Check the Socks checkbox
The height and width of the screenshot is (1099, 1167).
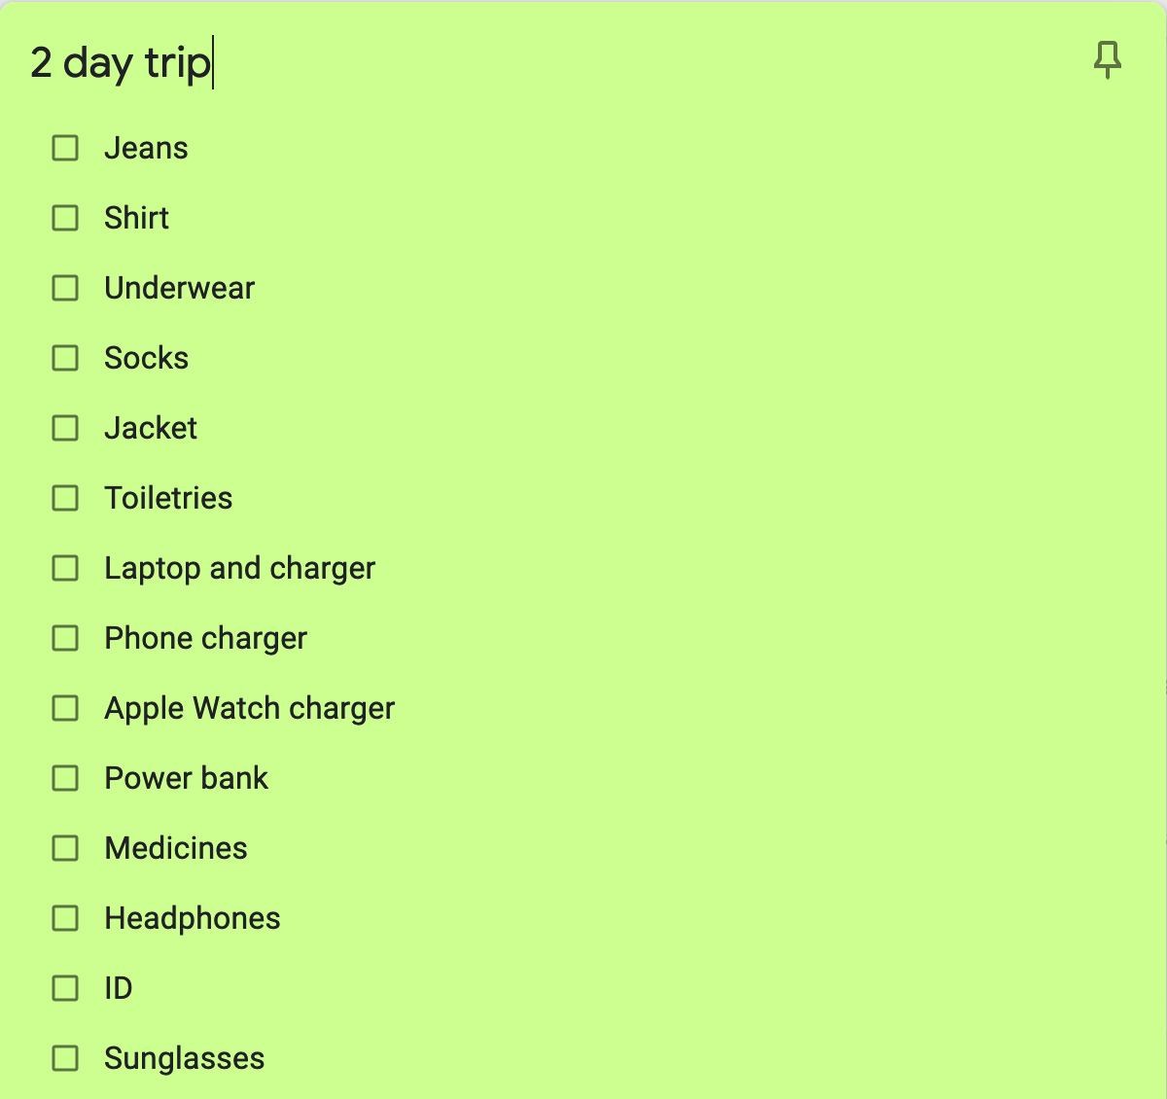(x=65, y=358)
